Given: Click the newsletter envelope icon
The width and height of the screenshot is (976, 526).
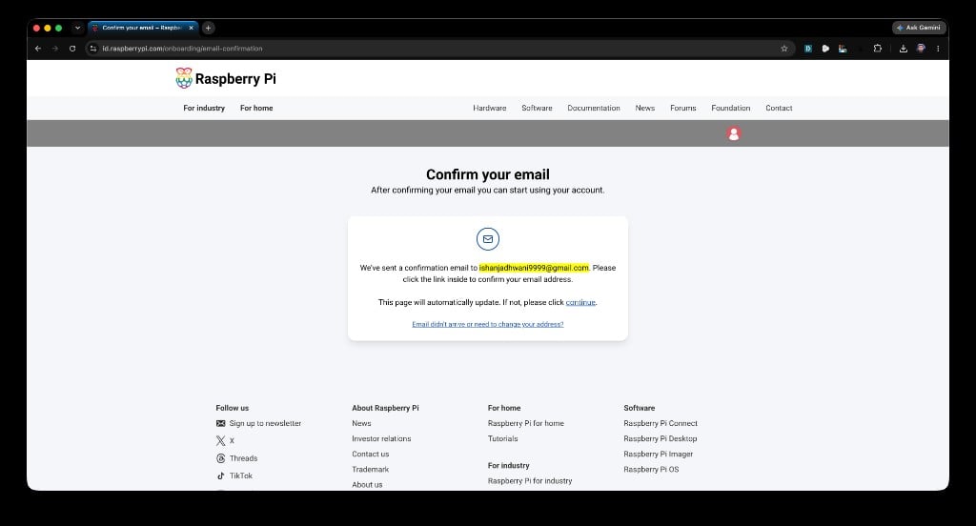Looking at the screenshot, I should tap(220, 423).
